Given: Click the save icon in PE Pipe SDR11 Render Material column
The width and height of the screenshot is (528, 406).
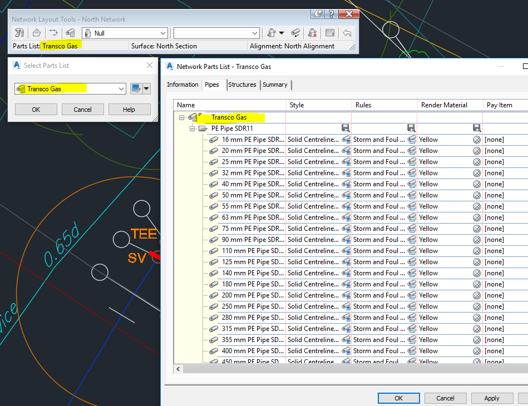Looking at the screenshot, I should click(477, 128).
